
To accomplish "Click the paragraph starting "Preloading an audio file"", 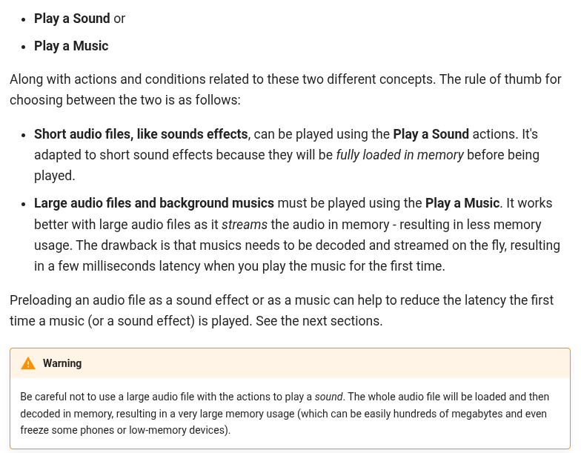I will [x=282, y=311].
